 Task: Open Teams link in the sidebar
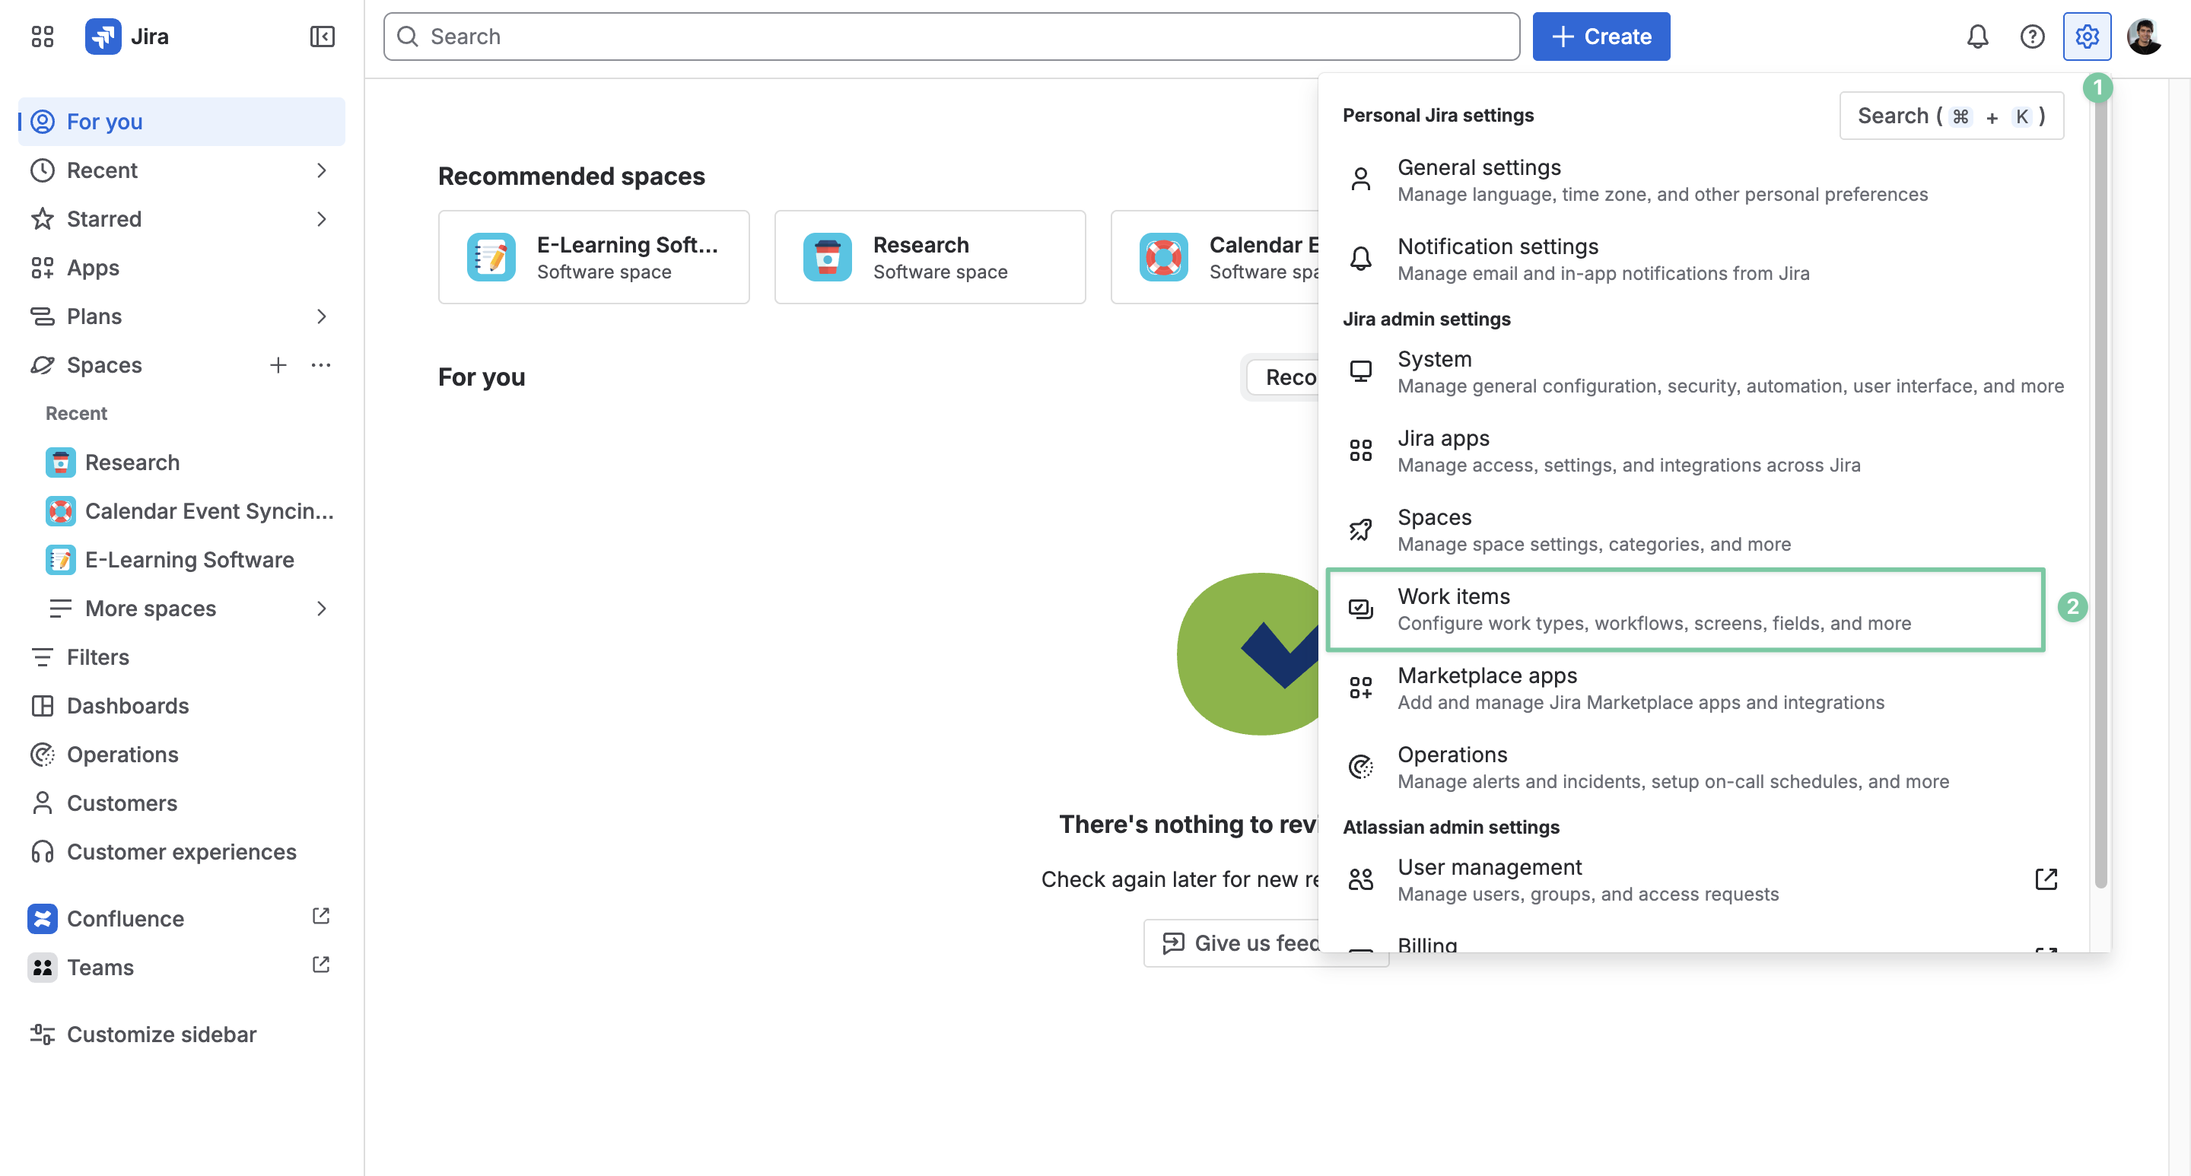[100, 968]
